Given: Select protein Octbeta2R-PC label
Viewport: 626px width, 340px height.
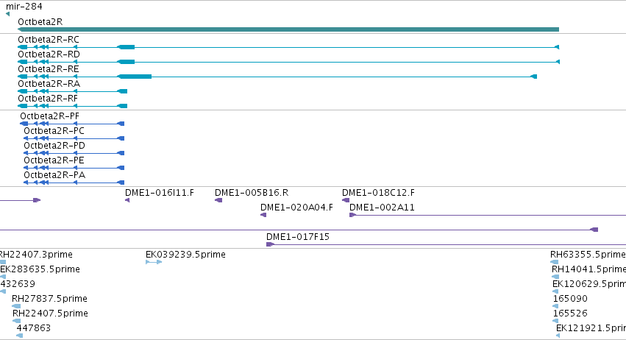Looking at the screenshot, I should coord(54,131).
